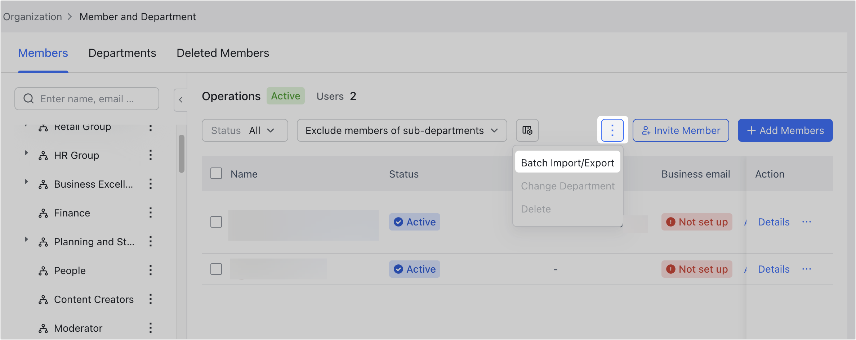The image size is (856, 340).
Task: Check the first member's row checkbox
Action: tap(216, 222)
